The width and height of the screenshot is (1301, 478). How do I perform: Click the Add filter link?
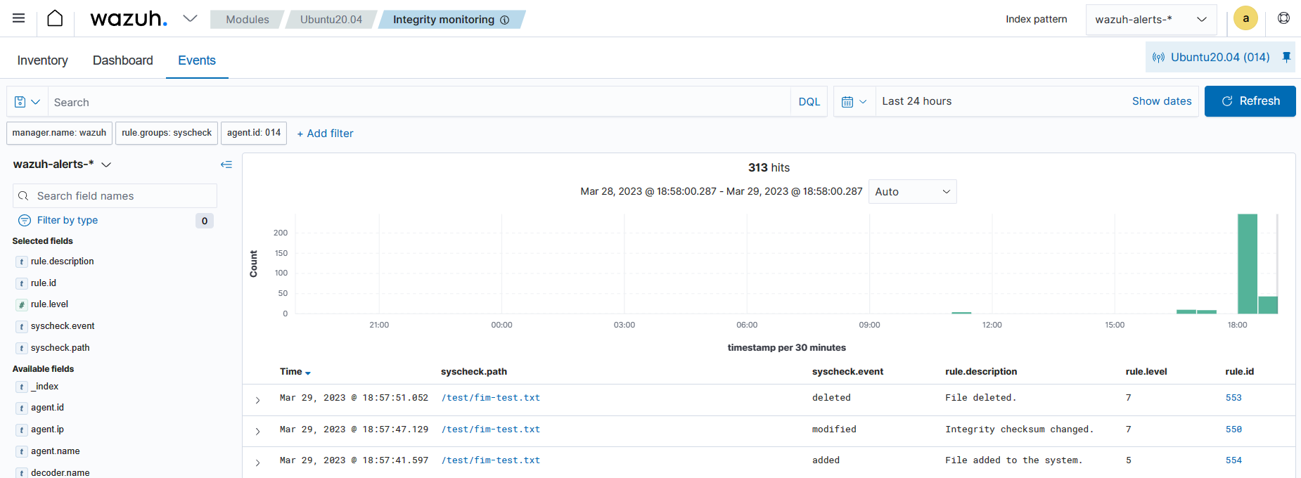point(325,134)
